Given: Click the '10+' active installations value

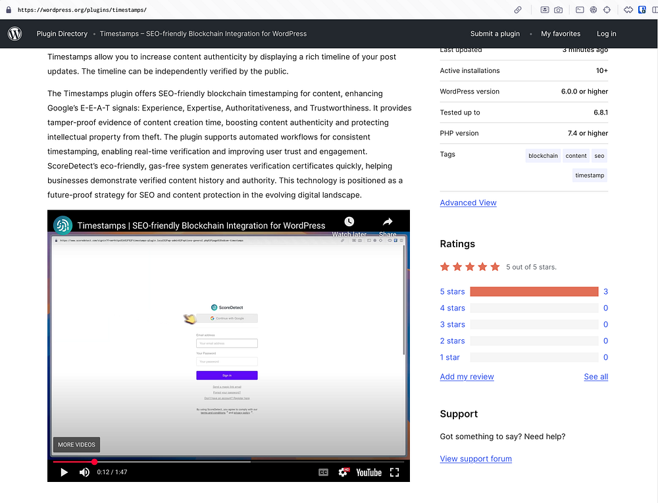Looking at the screenshot, I should (602, 70).
